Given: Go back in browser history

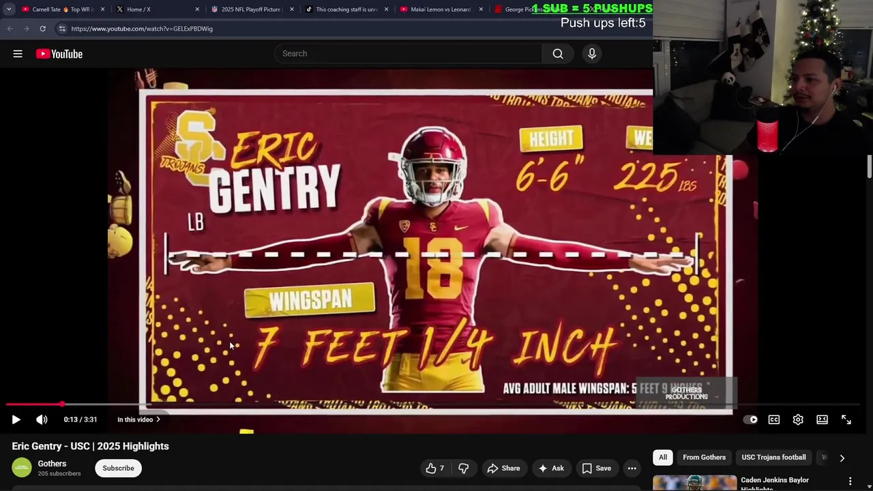Looking at the screenshot, I should click(x=10, y=29).
